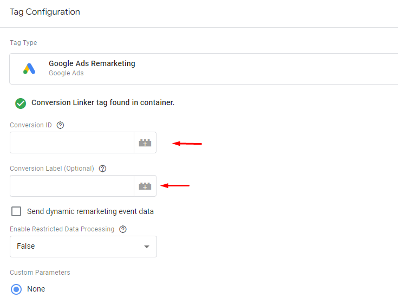The width and height of the screenshot is (398, 304).
Task: Click the Google Ads Remarketing tag type card
Action: [x=204, y=69]
